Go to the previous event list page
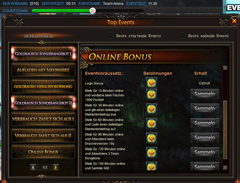This screenshot has height=183, width=240. [33, 167]
